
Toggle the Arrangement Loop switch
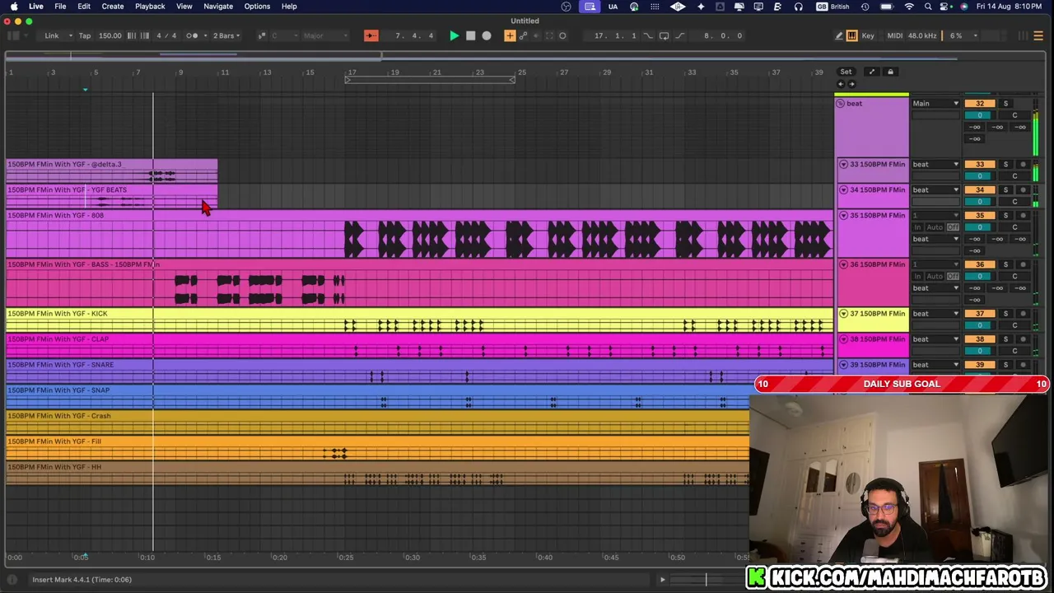point(664,35)
